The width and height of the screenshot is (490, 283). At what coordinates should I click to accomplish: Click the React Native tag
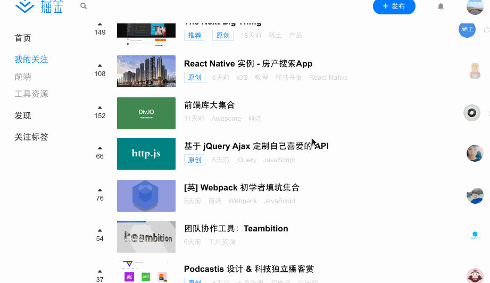pyautogui.click(x=328, y=78)
